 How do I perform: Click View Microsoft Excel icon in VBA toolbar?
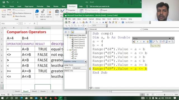(x=66, y=22)
